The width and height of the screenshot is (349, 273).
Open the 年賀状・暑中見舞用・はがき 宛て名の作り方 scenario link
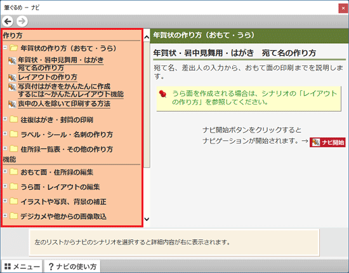(x=61, y=64)
